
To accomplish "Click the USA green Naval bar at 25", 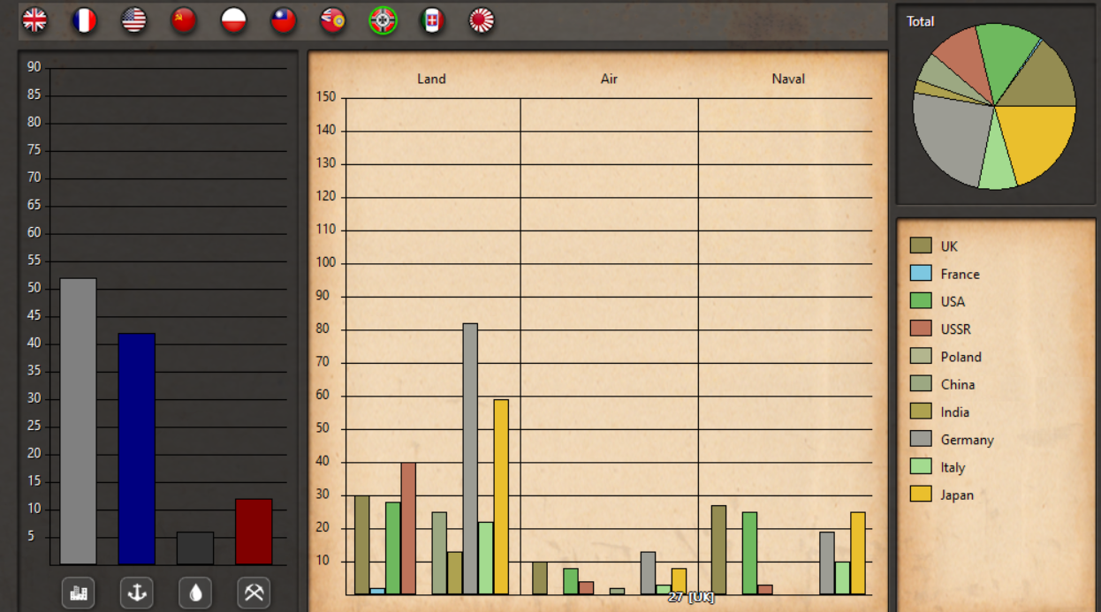I will (749, 553).
